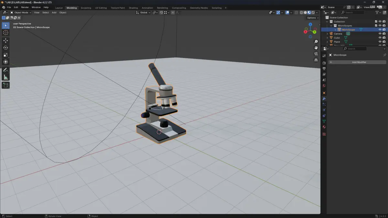Activate the Transform tool
Viewport: 388px width, 218px height.
point(5,62)
